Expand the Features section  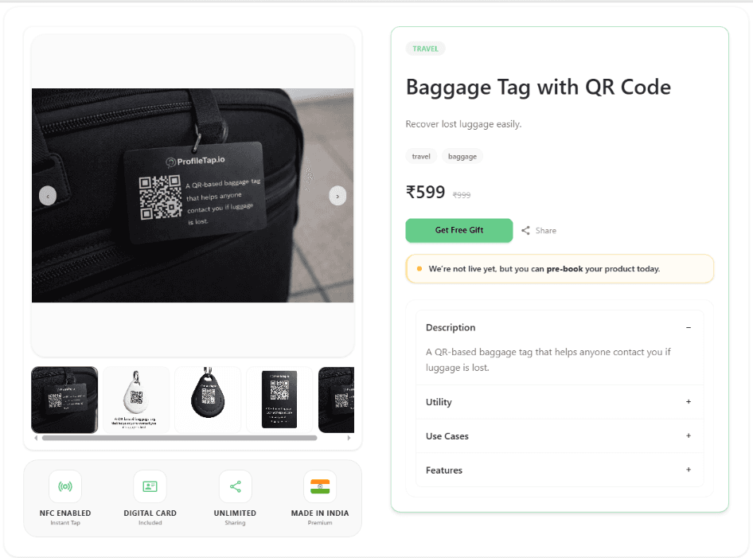tap(689, 470)
